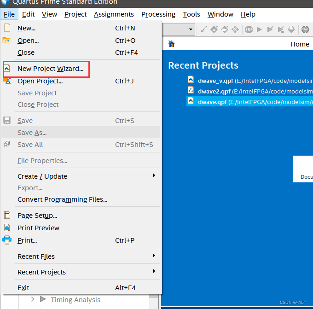This screenshot has width=313, height=309.
Task: Click the Assignment Editor pencil toolbar icon
Action: [x=203, y=29]
